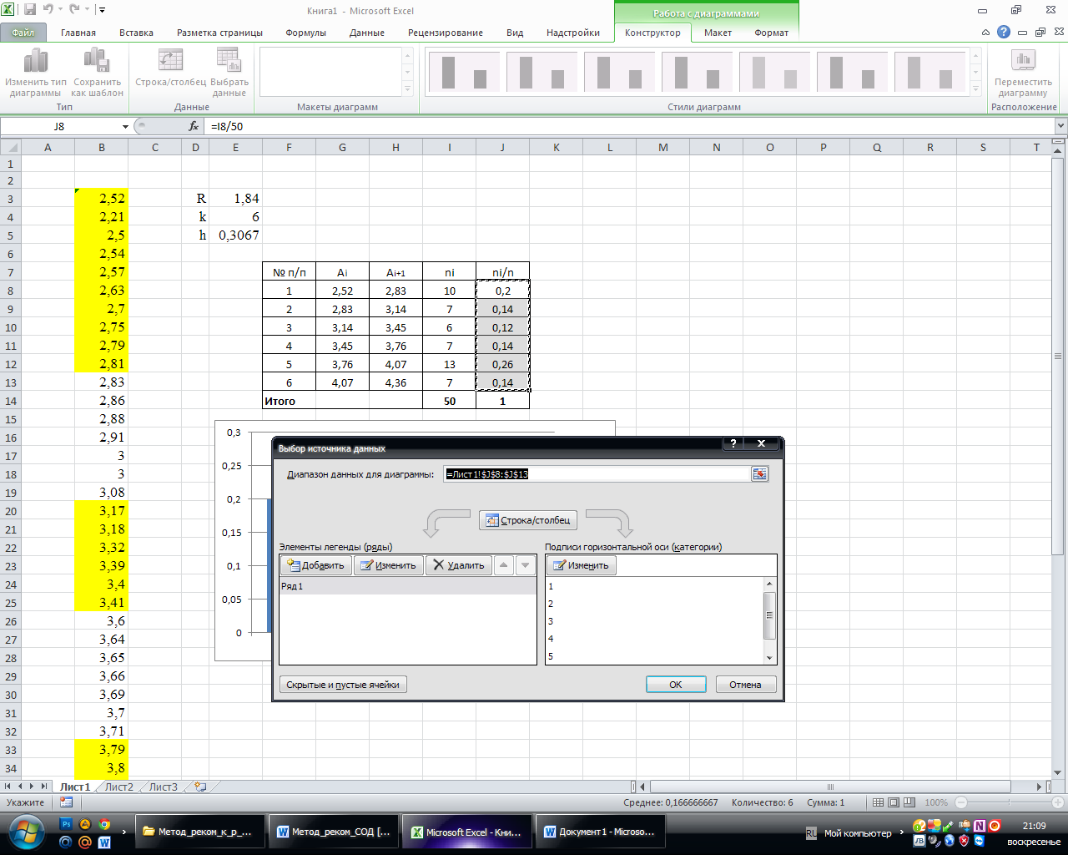Click the Change Chart Type icon
Screen dimensions: 1068x855
pyautogui.click(x=35, y=60)
